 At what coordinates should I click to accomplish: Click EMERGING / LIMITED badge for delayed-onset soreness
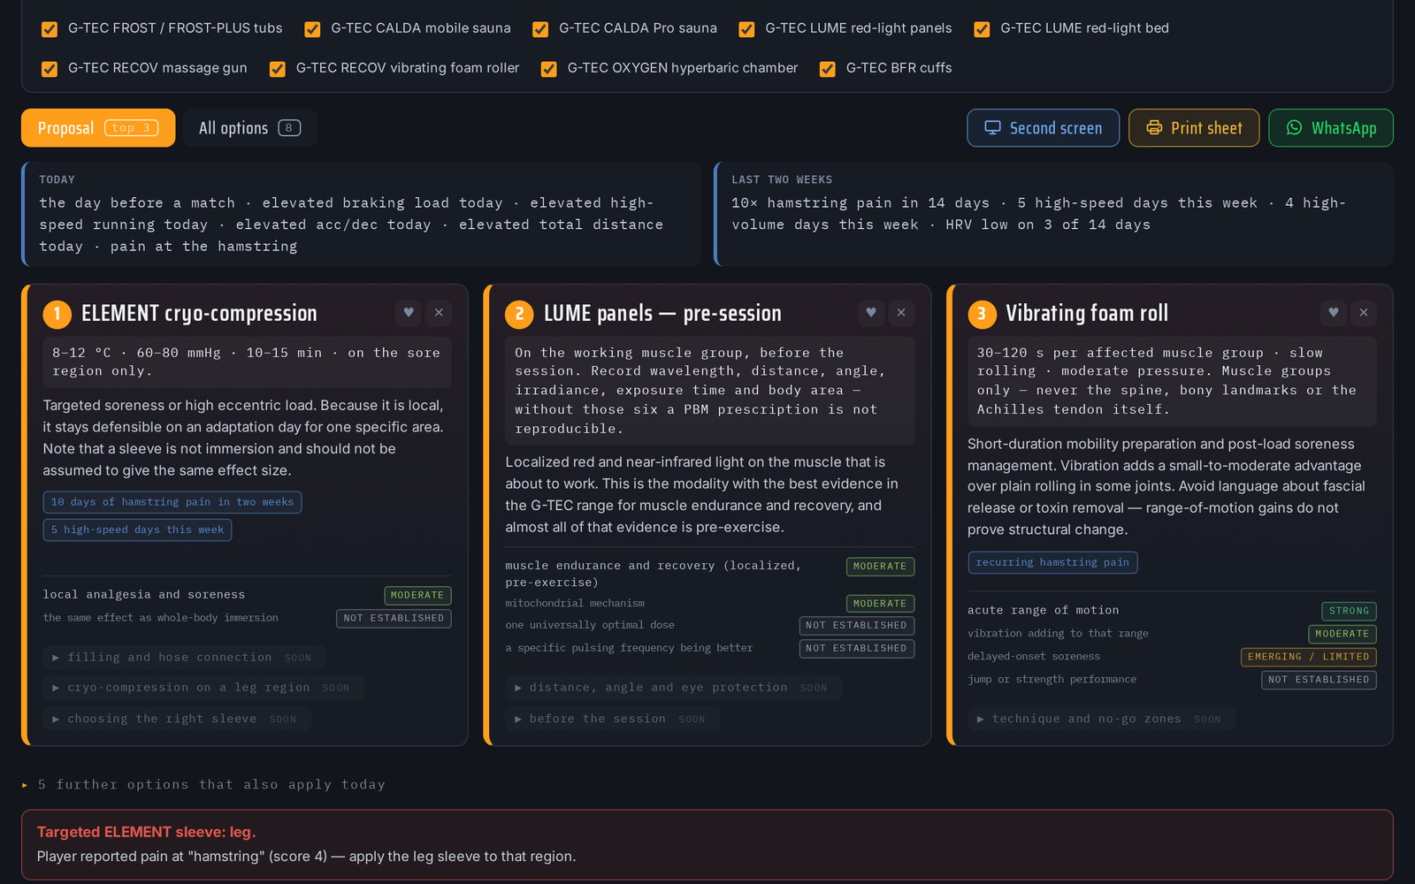tap(1308, 657)
